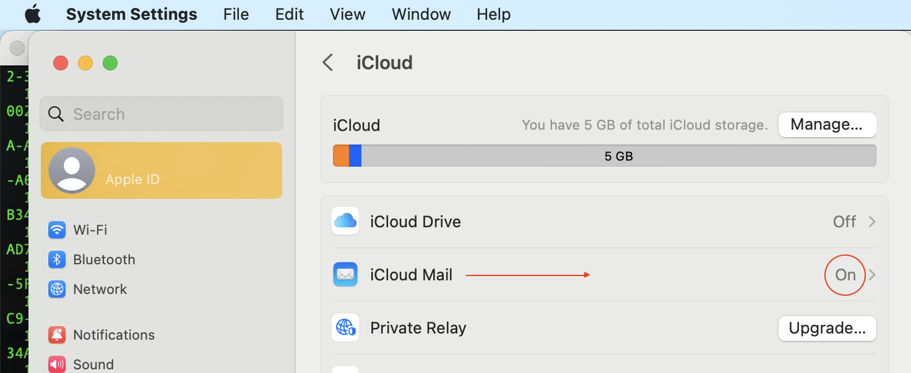Open the View menu
Image resolution: width=911 pixels, height=373 pixels.
pyautogui.click(x=347, y=14)
